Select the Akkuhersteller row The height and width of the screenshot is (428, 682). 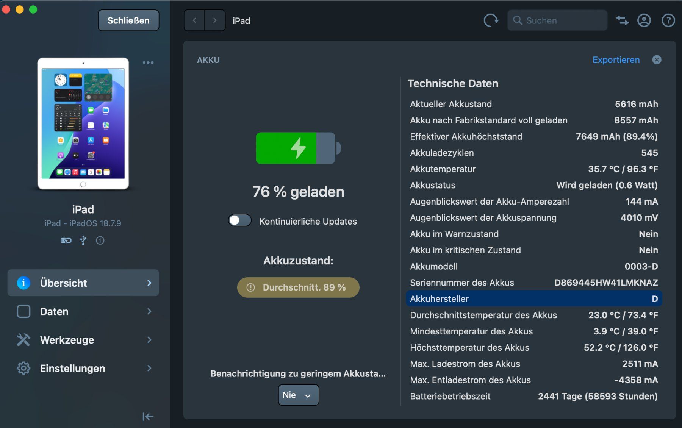(534, 299)
